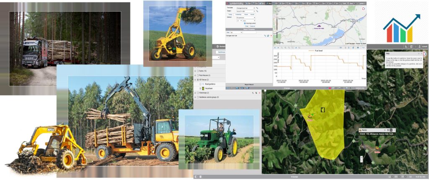Toggle Geofences outside groups (9) checkbox
The image size is (429, 180).
tap(198, 97)
